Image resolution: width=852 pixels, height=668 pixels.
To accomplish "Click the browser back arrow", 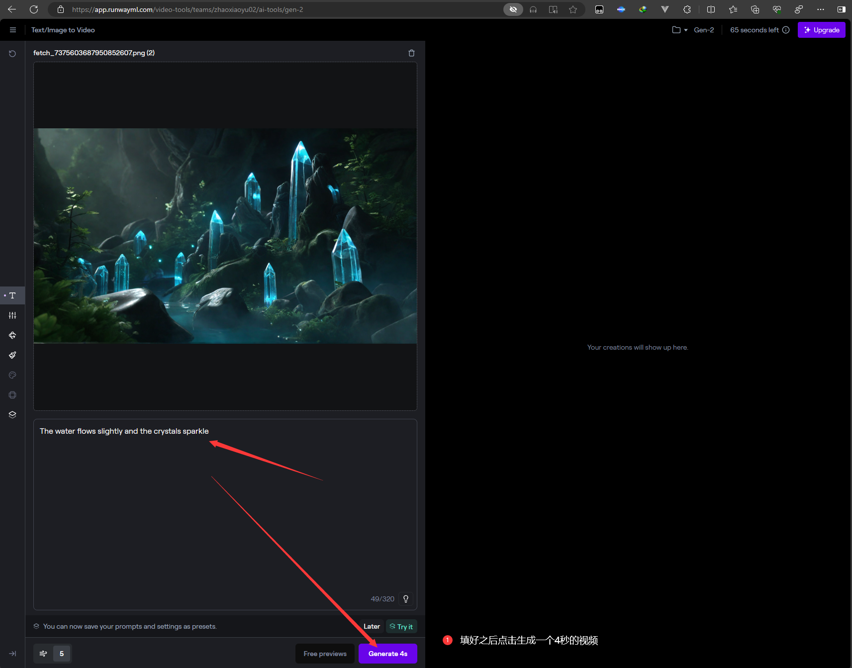I will click(x=12, y=9).
